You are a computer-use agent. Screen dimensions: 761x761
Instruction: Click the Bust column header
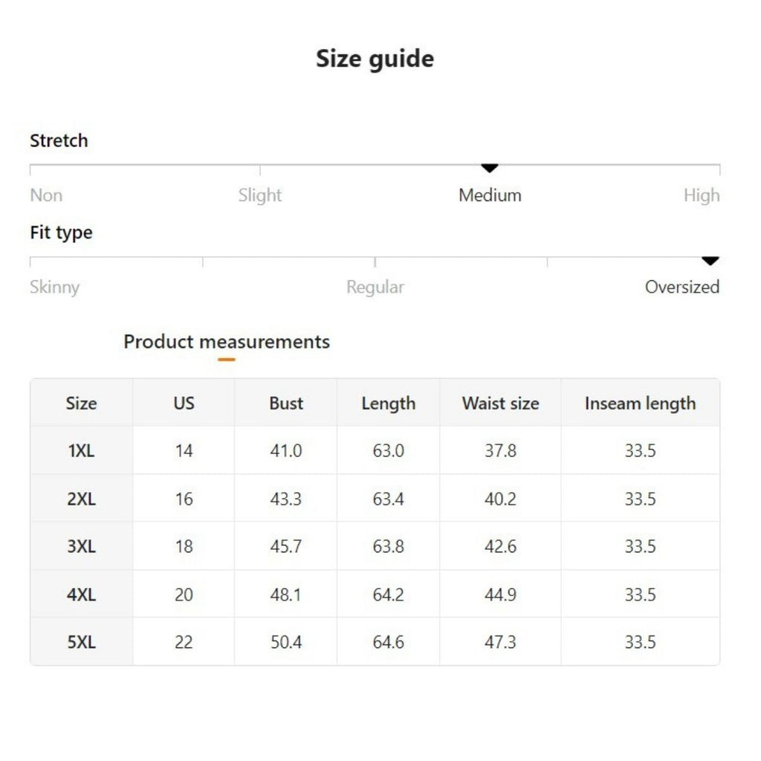[x=286, y=404]
